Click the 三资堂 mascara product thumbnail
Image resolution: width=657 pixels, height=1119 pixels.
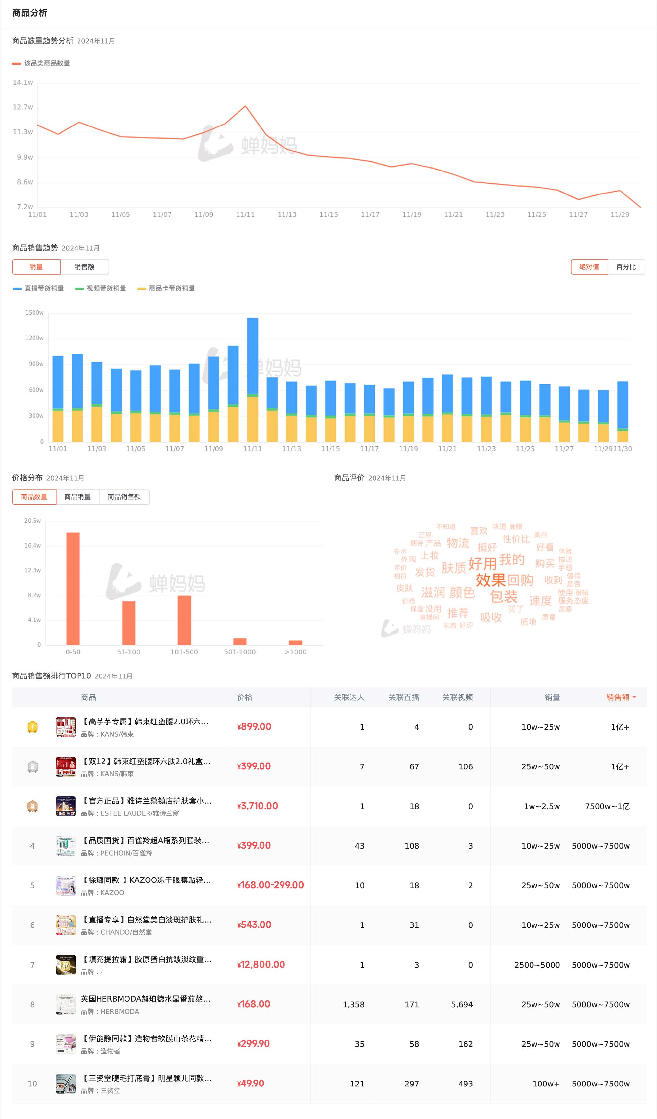[x=66, y=1084]
